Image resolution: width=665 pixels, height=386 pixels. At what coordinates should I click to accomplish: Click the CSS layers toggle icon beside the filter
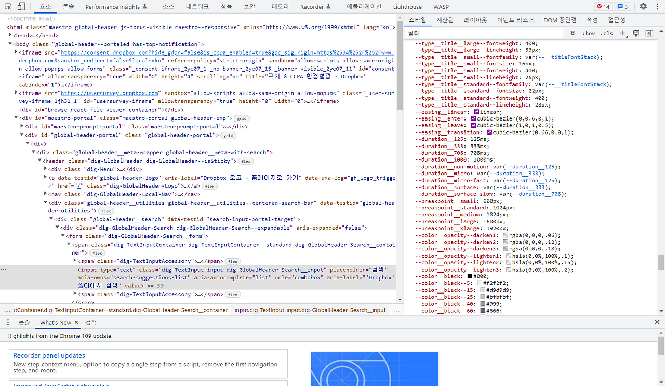click(x=573, y=33)
